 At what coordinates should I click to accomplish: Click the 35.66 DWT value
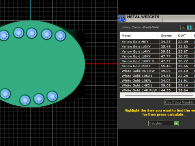[183, 66]
